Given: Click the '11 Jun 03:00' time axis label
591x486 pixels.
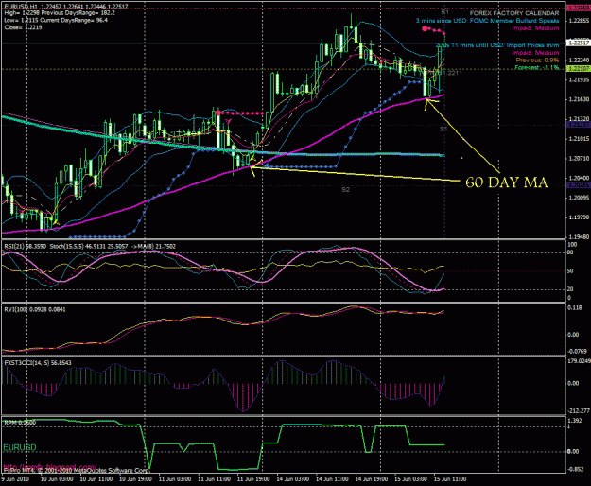Looking at the screenshot, I should click(x=175, y=479).
